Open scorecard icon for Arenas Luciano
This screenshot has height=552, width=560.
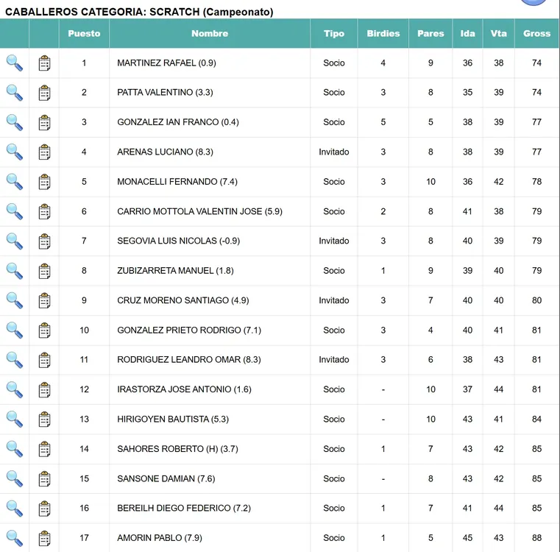point(44,152)
